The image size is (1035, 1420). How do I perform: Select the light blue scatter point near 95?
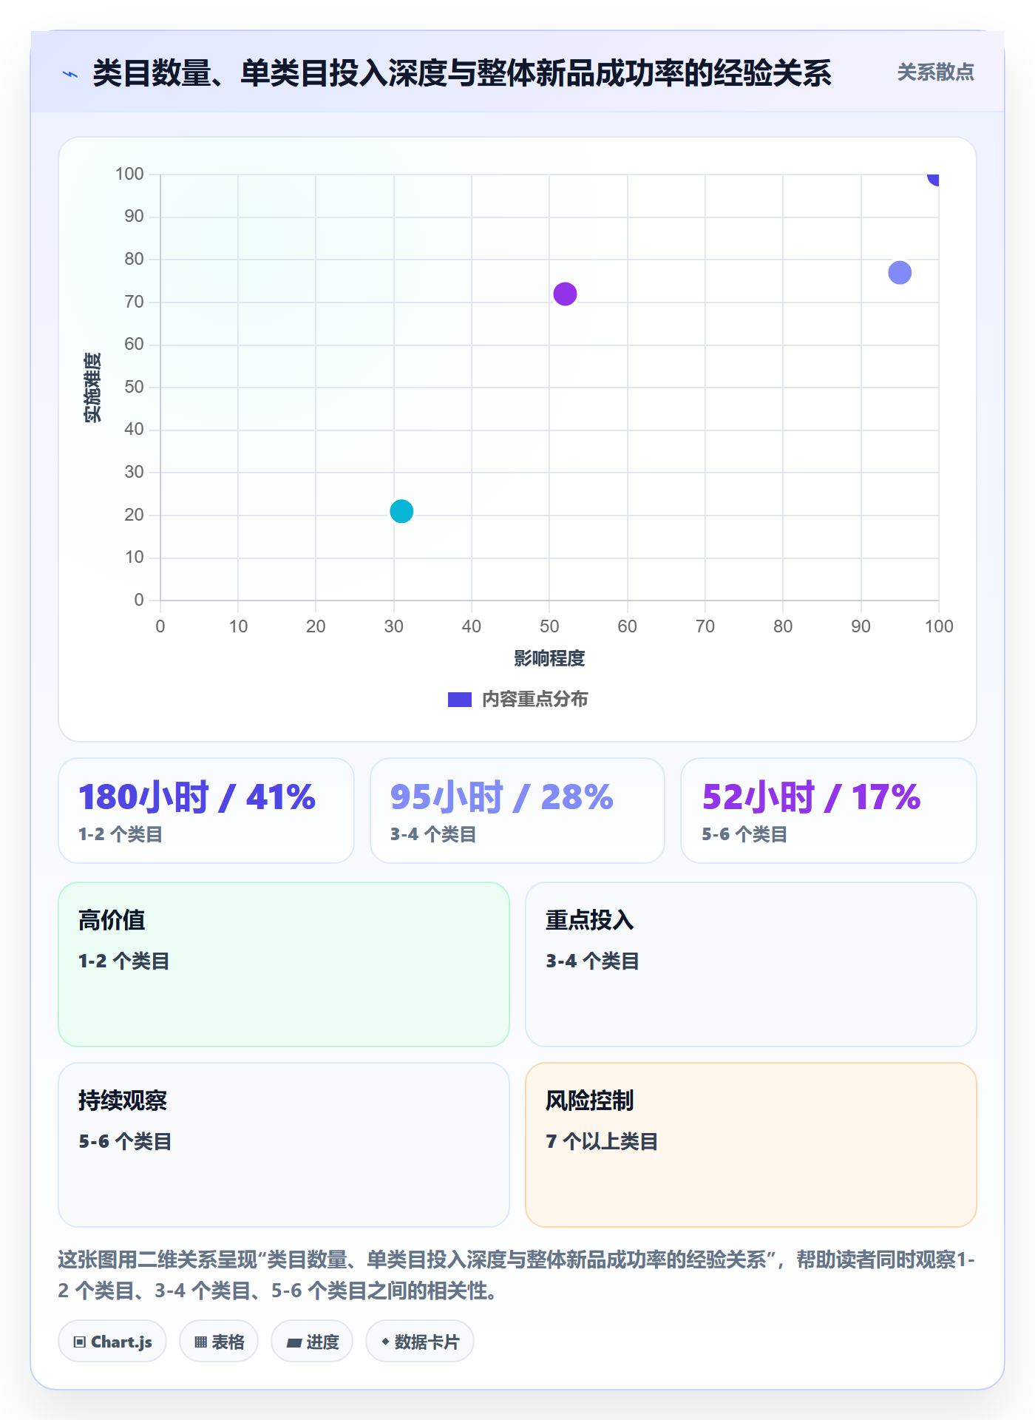coord(900,273)
